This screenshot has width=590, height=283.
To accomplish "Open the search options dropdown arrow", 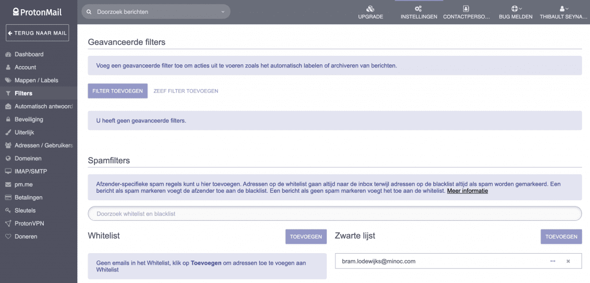I will (223, 12).
